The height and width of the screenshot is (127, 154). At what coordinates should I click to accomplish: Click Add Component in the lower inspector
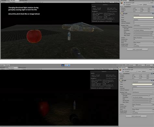136,116
